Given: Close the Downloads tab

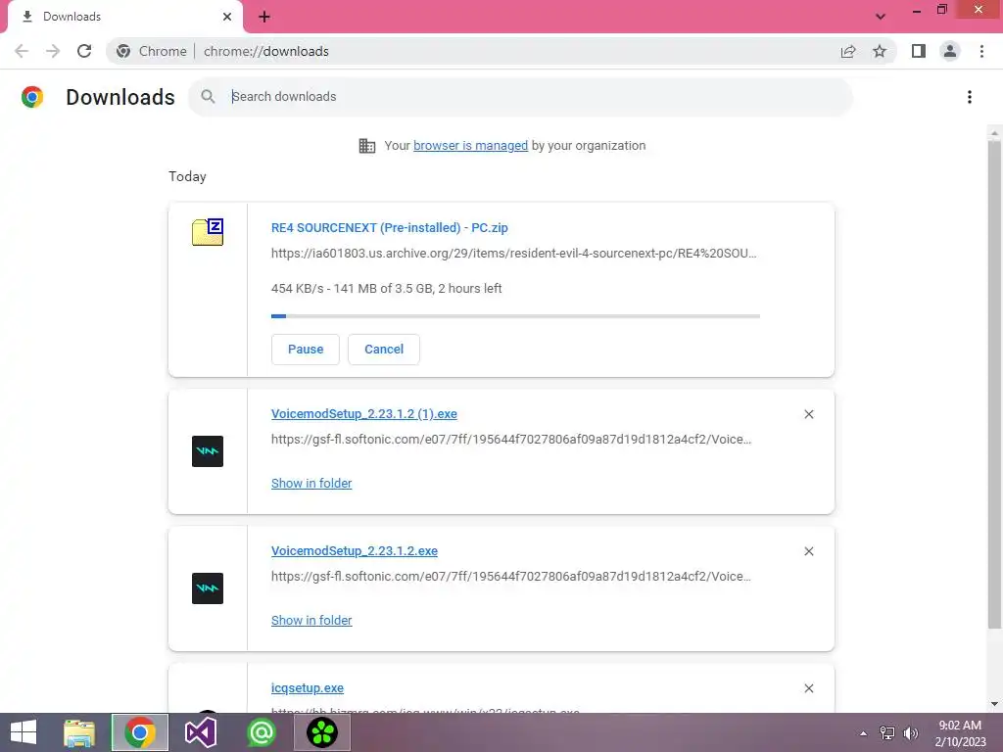Looking at the screenshot, I should click(x=227, y=17).
